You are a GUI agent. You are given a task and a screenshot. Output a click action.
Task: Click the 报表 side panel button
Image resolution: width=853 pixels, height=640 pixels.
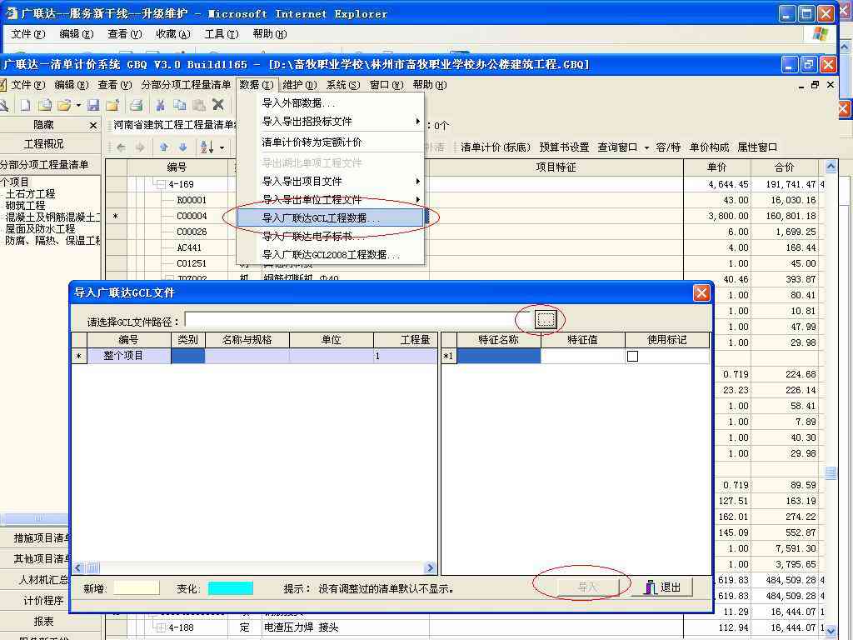[43, 622]
